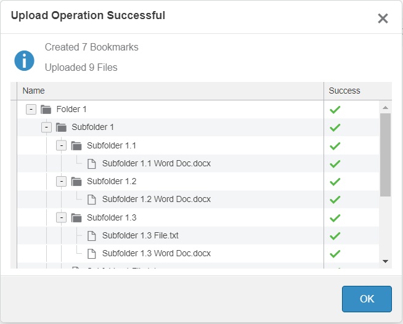403x324 pixels.
Task: Click the Subfolder 1.3 File.txt document icon
Action: point(92,236)
